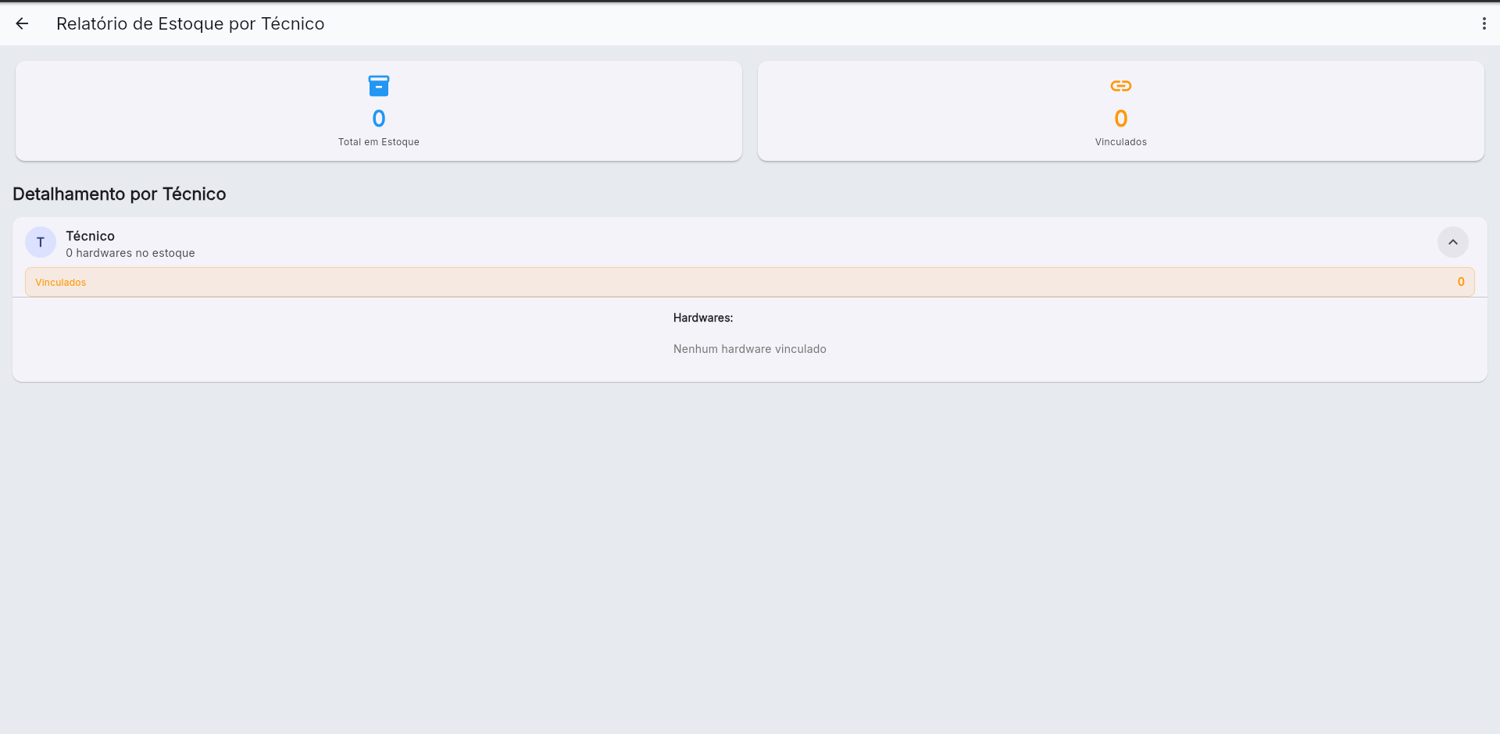Click the Técnico name in the list
This screenshot has height=734, width=1500.
point(90,236)
